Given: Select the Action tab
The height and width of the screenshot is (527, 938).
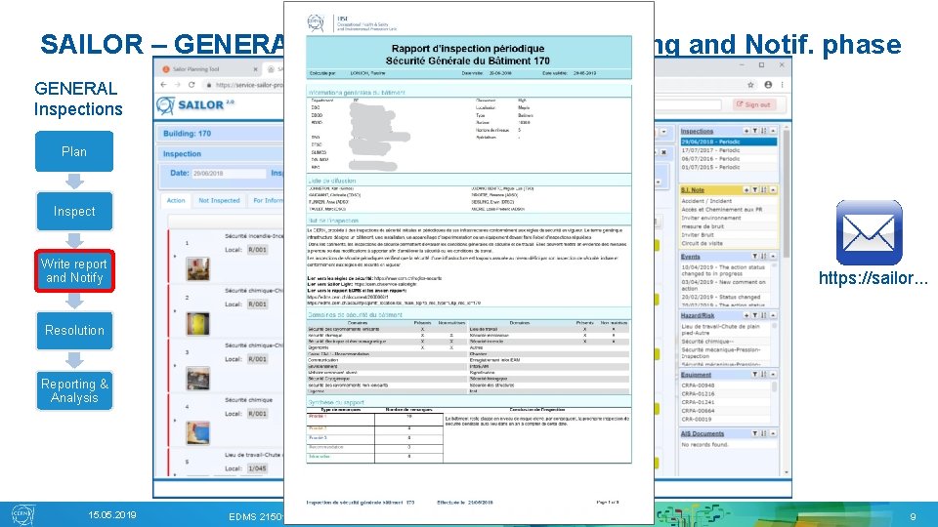Looking at the screenshot, I should click(176, 201).
